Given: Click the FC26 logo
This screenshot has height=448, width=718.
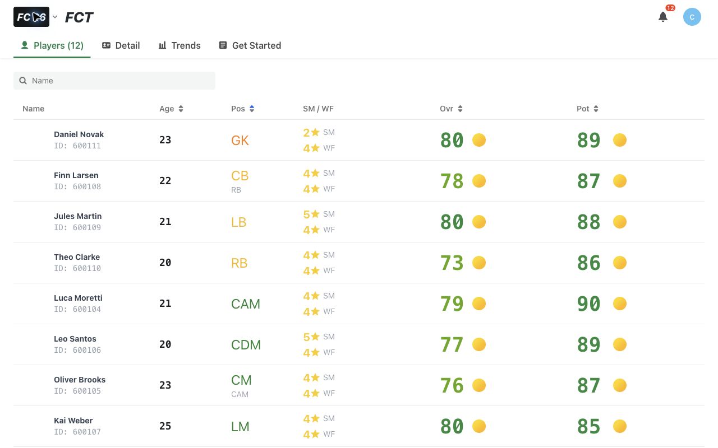Looking at the screenshot, I should click(x=31, y=17).
